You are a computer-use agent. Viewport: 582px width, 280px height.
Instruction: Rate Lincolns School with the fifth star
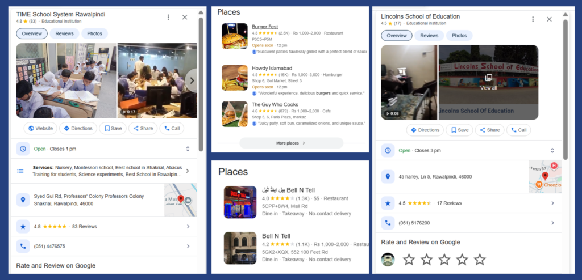(x=480, y=260)
